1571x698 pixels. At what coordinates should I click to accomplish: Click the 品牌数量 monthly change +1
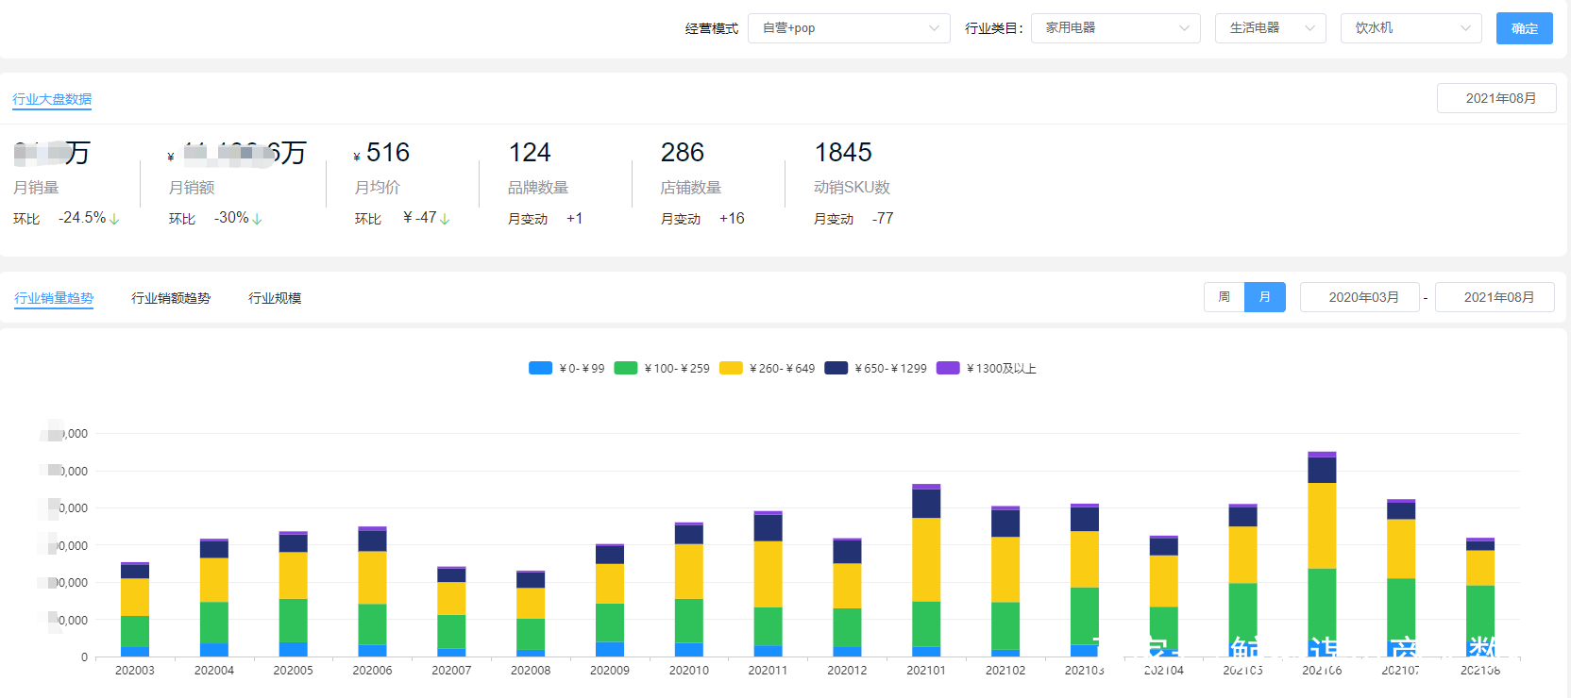pyautogui.click(x=574, y=219)
